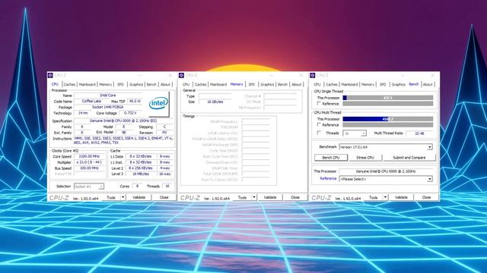Click Submit and Compare button
The width and height of the screenshot is (487, 273).
tap(409, 158)
